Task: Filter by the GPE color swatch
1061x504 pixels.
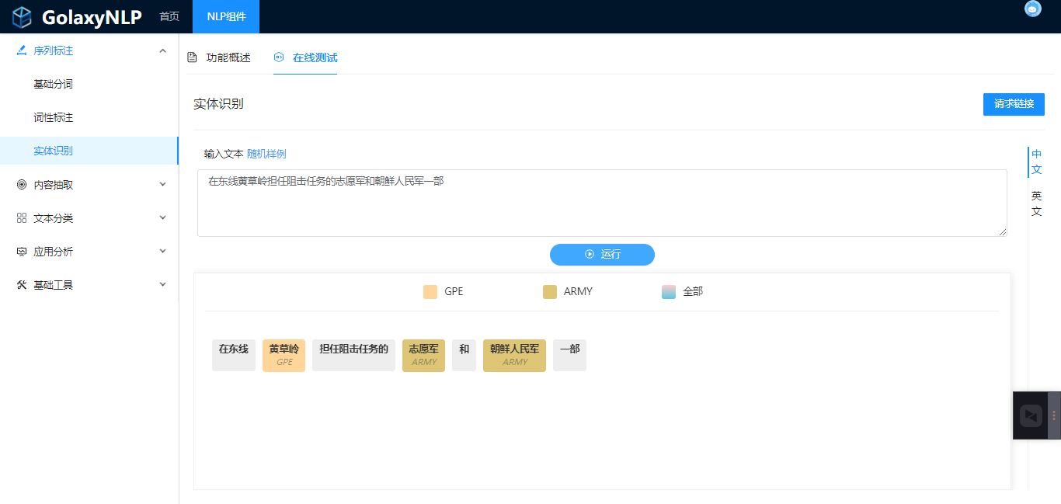Action: pyautogui.click(x=430, y=292)
